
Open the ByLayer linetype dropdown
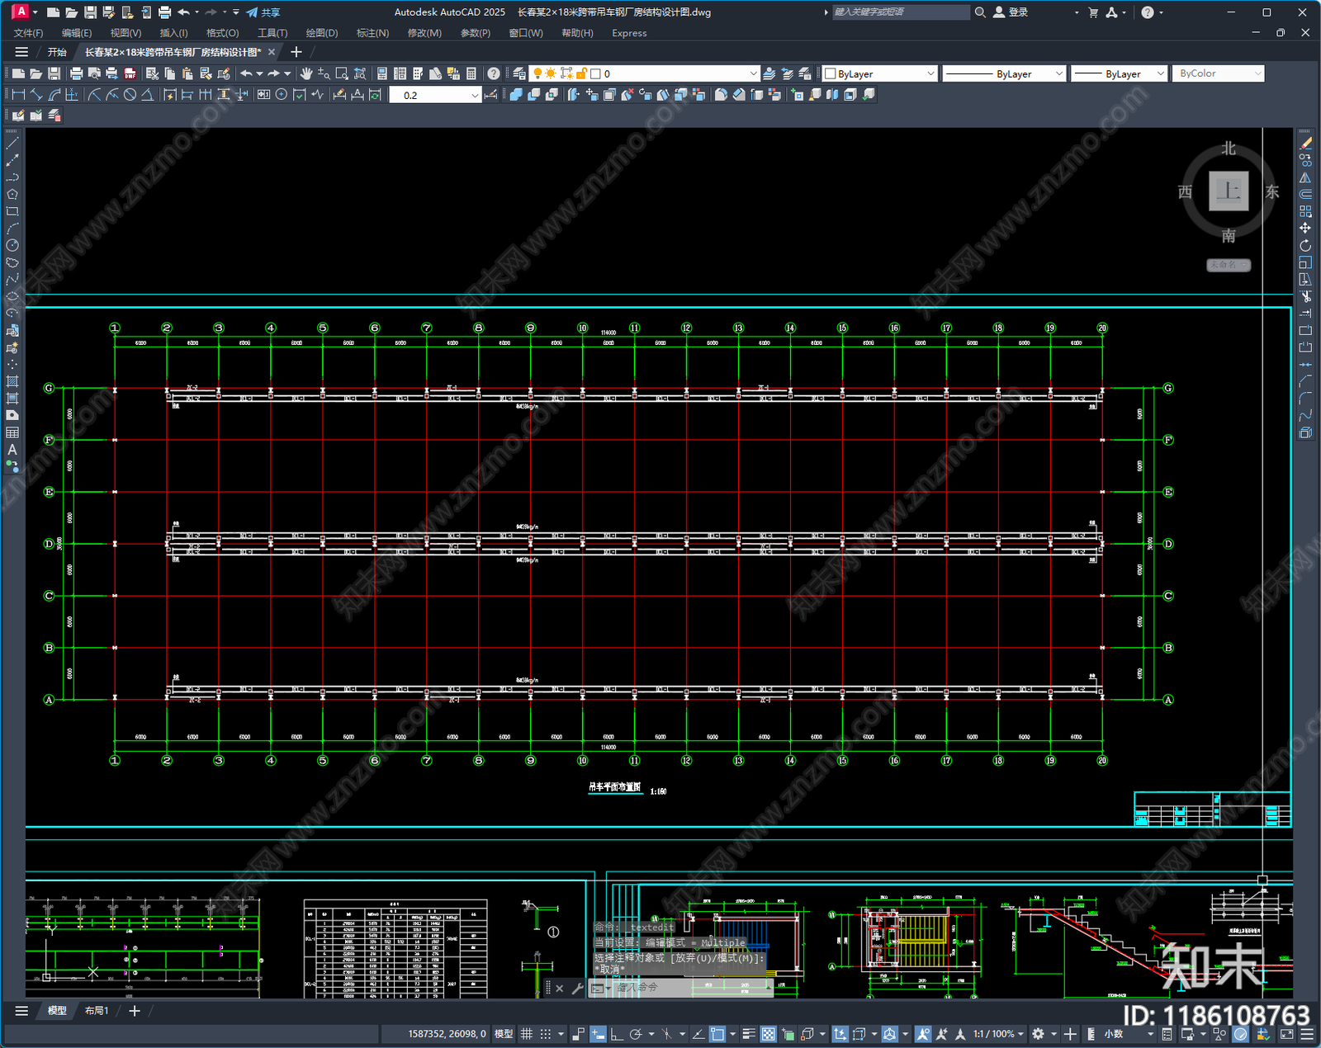pos(1005,73)
